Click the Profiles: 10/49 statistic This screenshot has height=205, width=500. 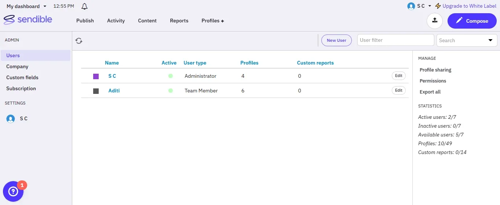click(x=436, y=143)
